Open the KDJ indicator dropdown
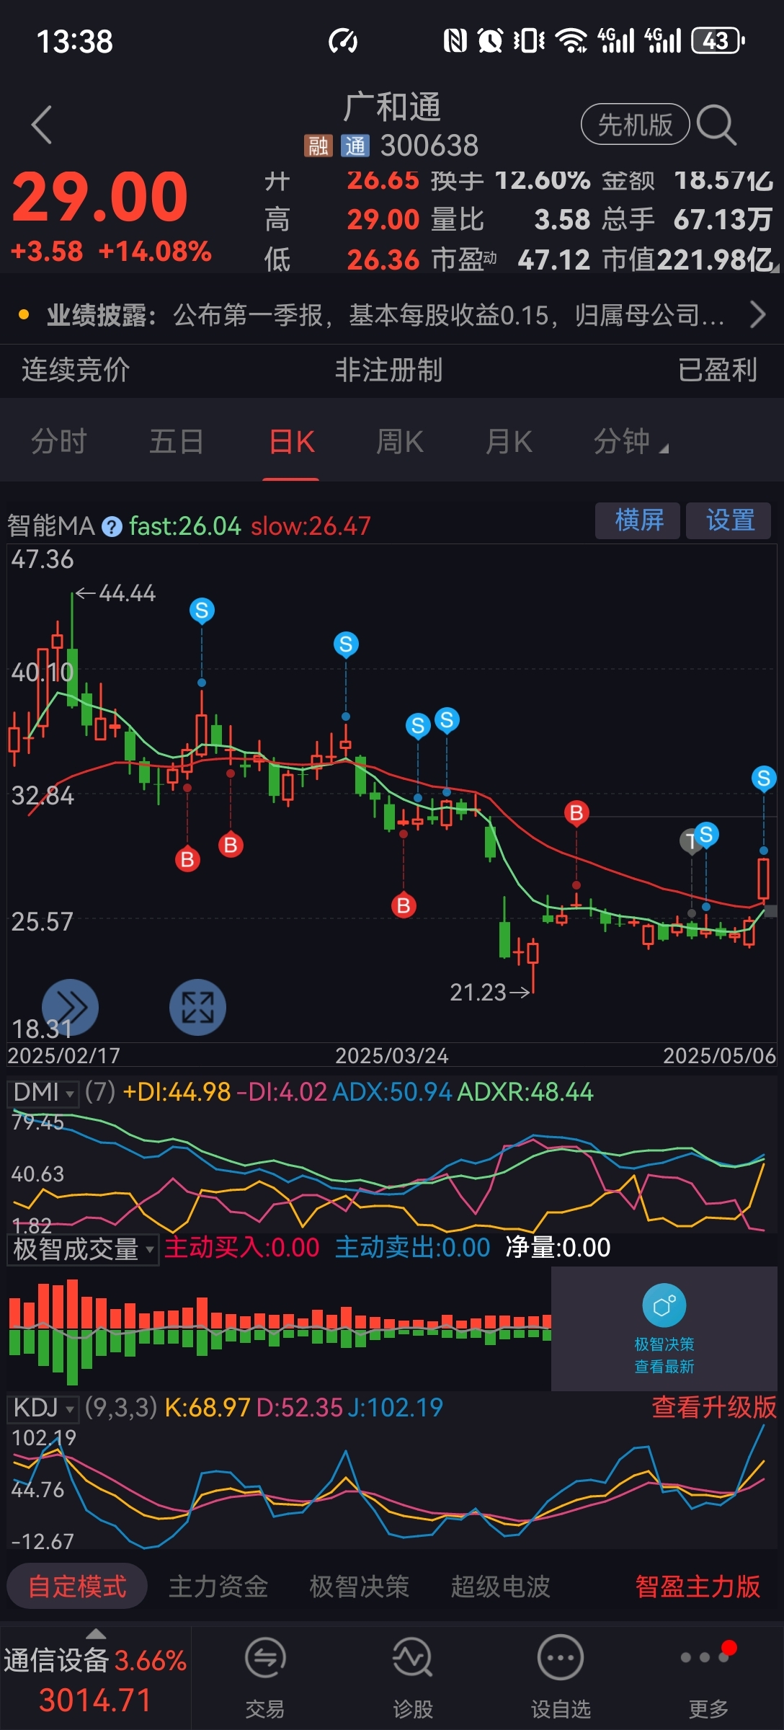Image resolution: width=784 pixels, height=1730 pixels. coord(44,1408)
